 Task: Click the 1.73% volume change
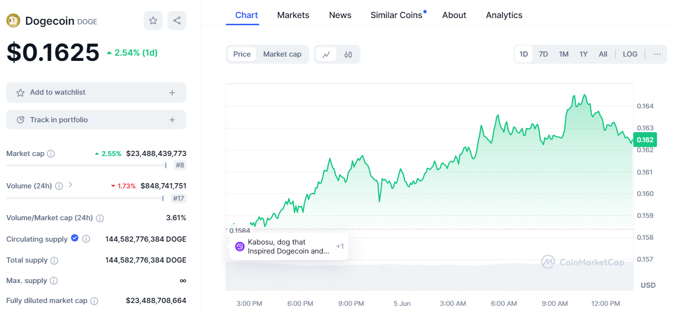pos(123,186)
